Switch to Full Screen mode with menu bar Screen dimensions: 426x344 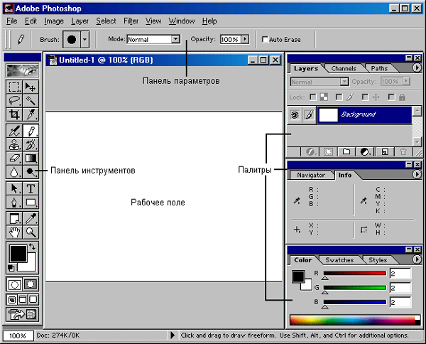point(23,300)
